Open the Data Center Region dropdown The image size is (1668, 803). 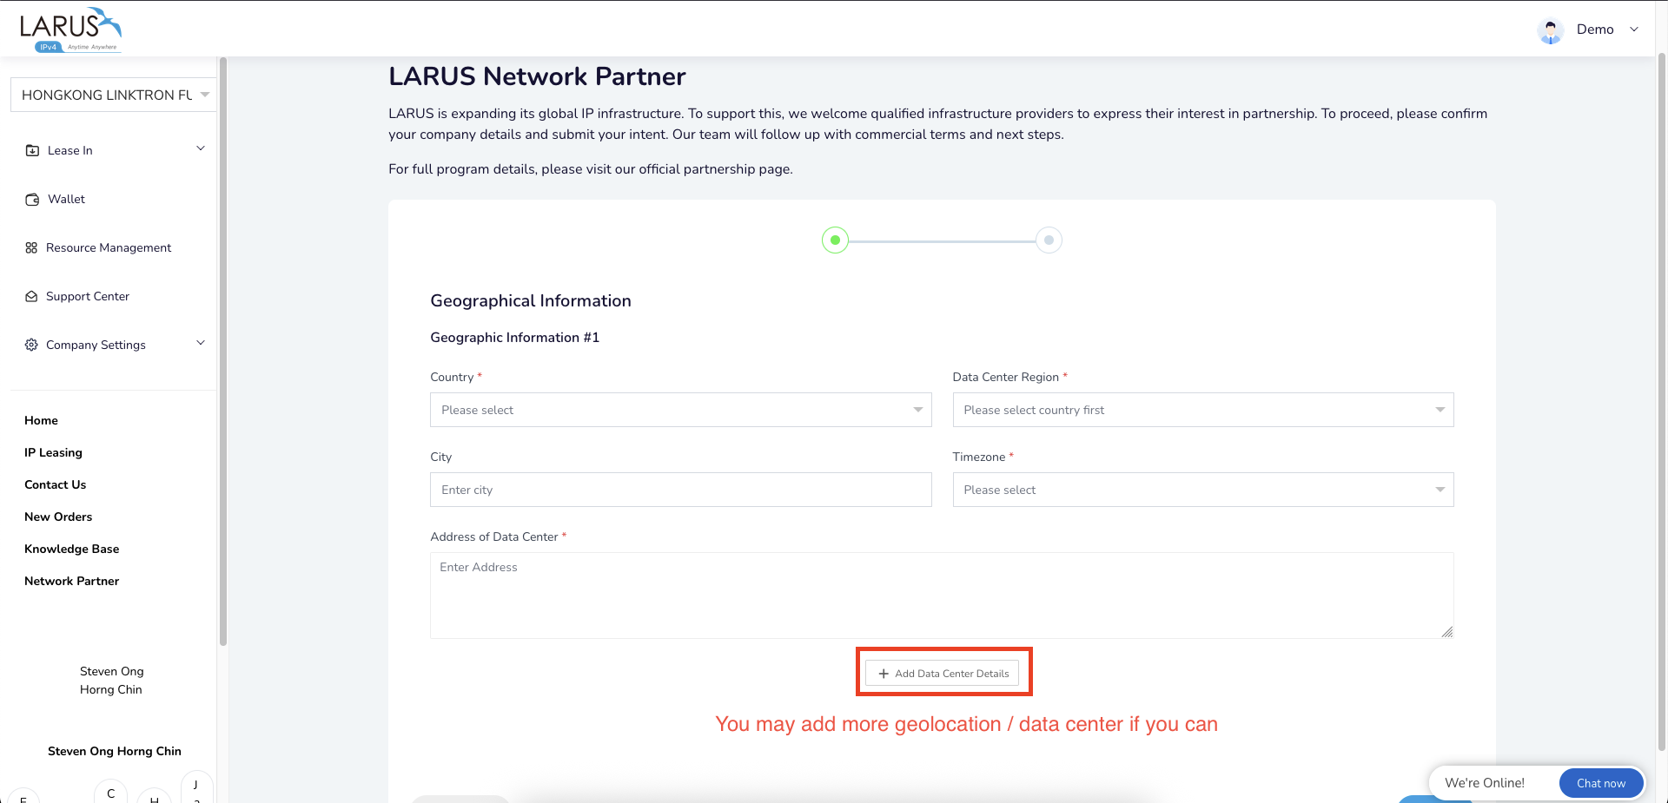(1203, 410)
